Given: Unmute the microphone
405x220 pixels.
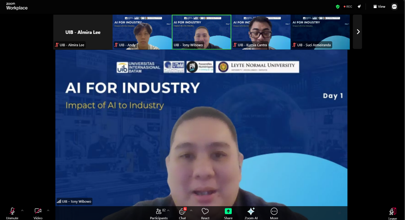Looking at the screenshot, I should pyautogui.click(x=12, y=213).
